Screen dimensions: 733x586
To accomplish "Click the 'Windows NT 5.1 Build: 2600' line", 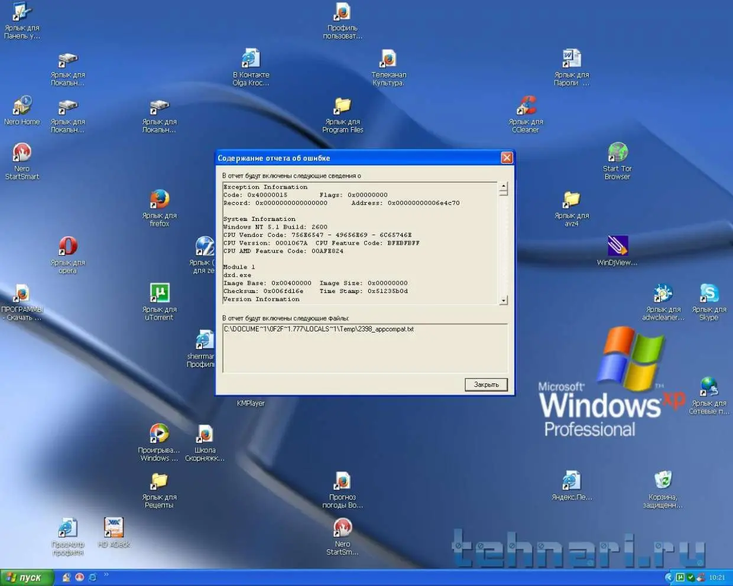I will click(x=275, y=227).
